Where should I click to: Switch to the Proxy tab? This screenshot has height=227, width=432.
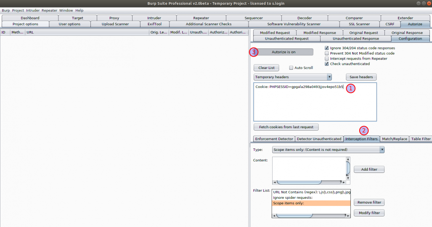(114, 18)
